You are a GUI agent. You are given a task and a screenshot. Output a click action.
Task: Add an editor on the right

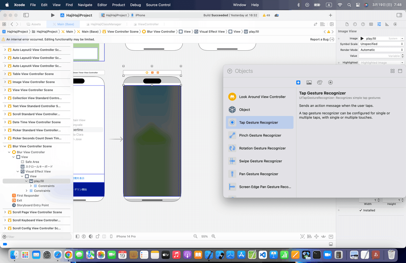point(332,24)
